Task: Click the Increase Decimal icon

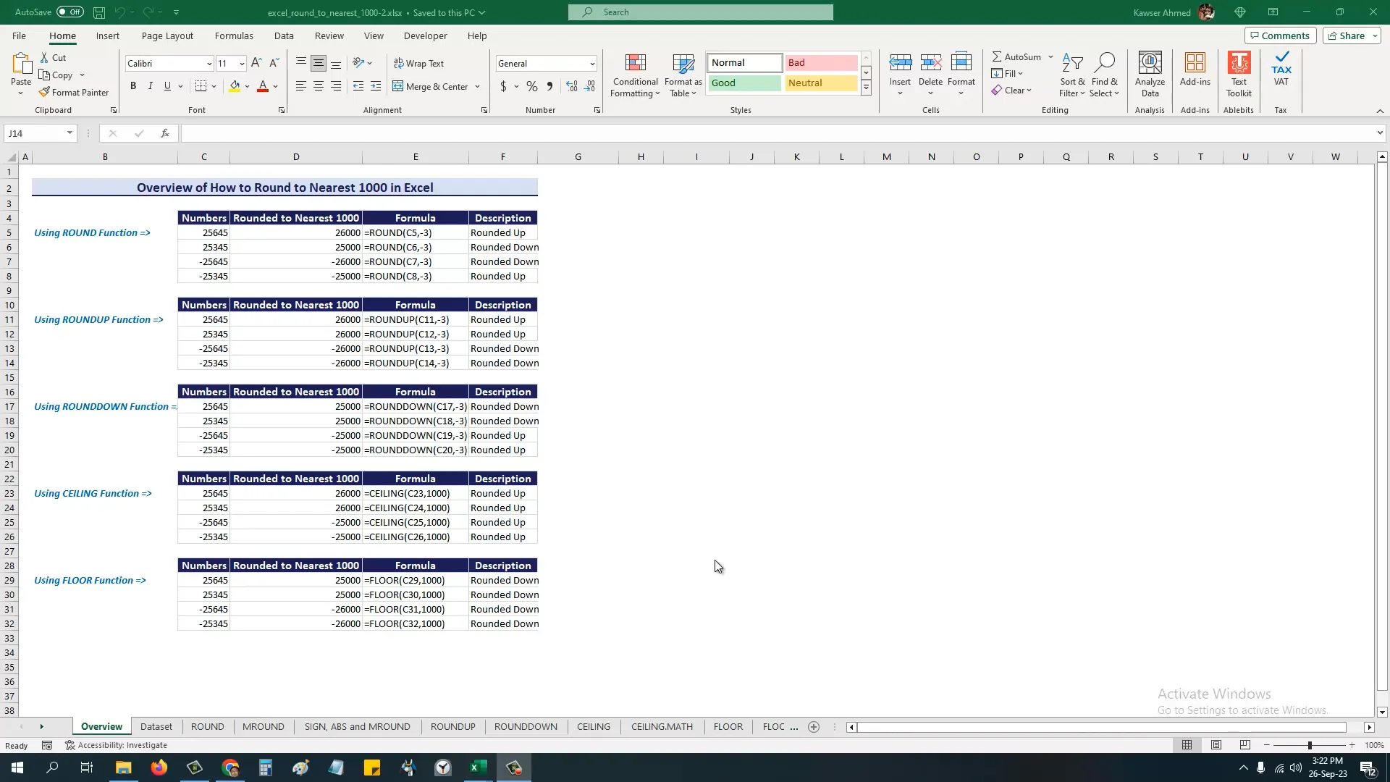Action: coord(571,86)
